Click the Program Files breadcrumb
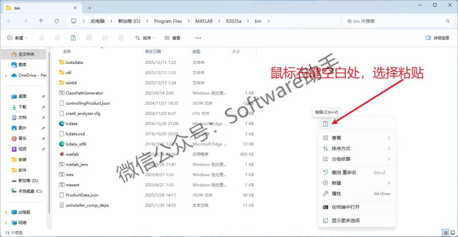Viewport: 458px width, 237px height. point(168,21)
